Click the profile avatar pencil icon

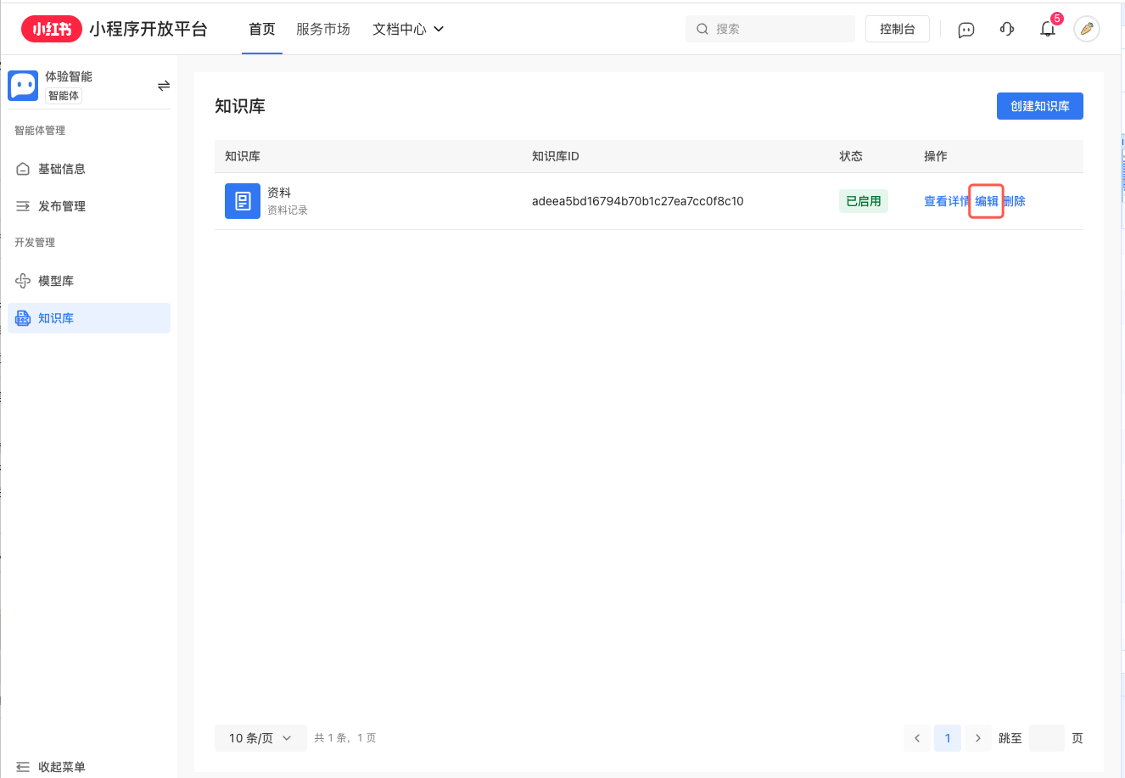coord(1087,29)
